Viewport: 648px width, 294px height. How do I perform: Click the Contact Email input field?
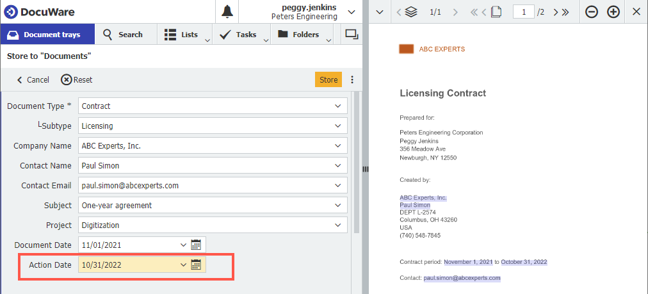205,186
